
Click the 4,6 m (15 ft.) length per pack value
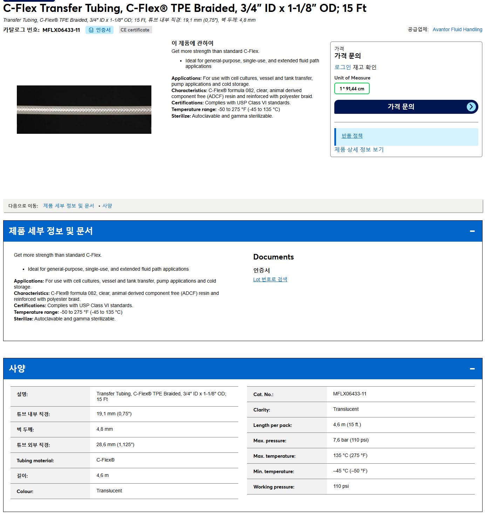click(x=347, y=425)
